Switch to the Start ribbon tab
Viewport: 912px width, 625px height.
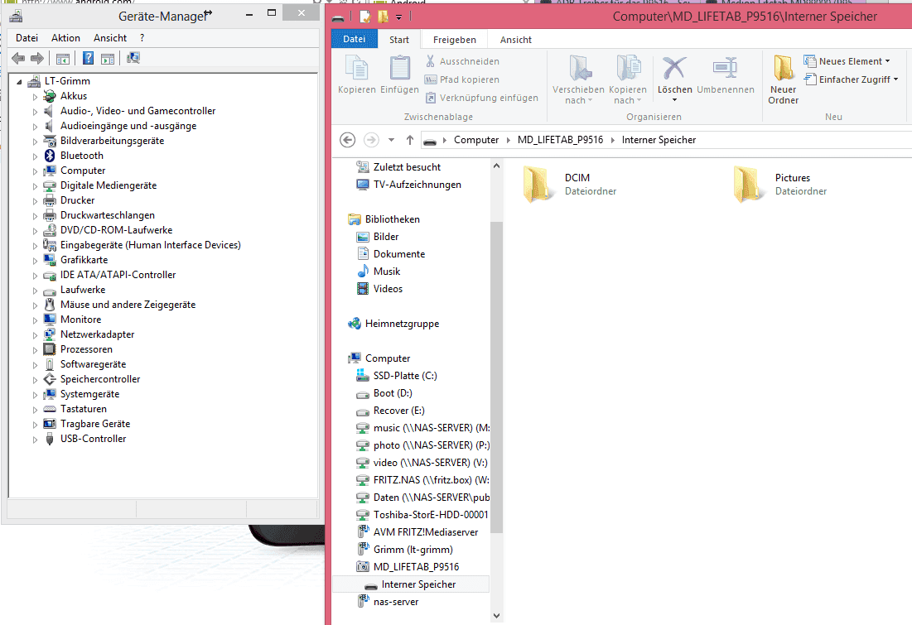click(399, 40)
